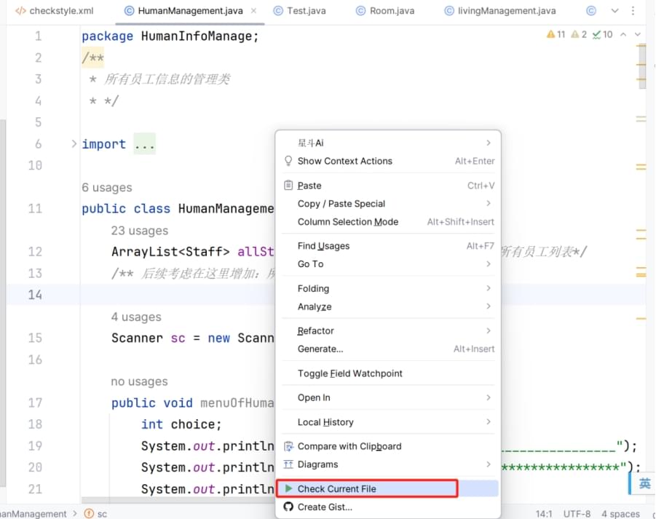This screenshot has width=656, height=519.
Task: Select Create Gist with GitHub icon
Action: click(x=325, y=507)
